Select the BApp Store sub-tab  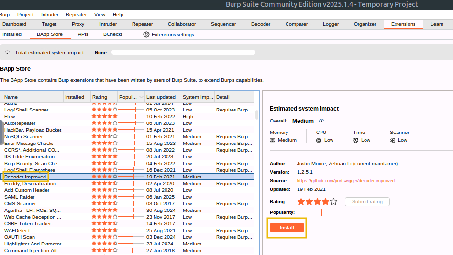point(50,34)
